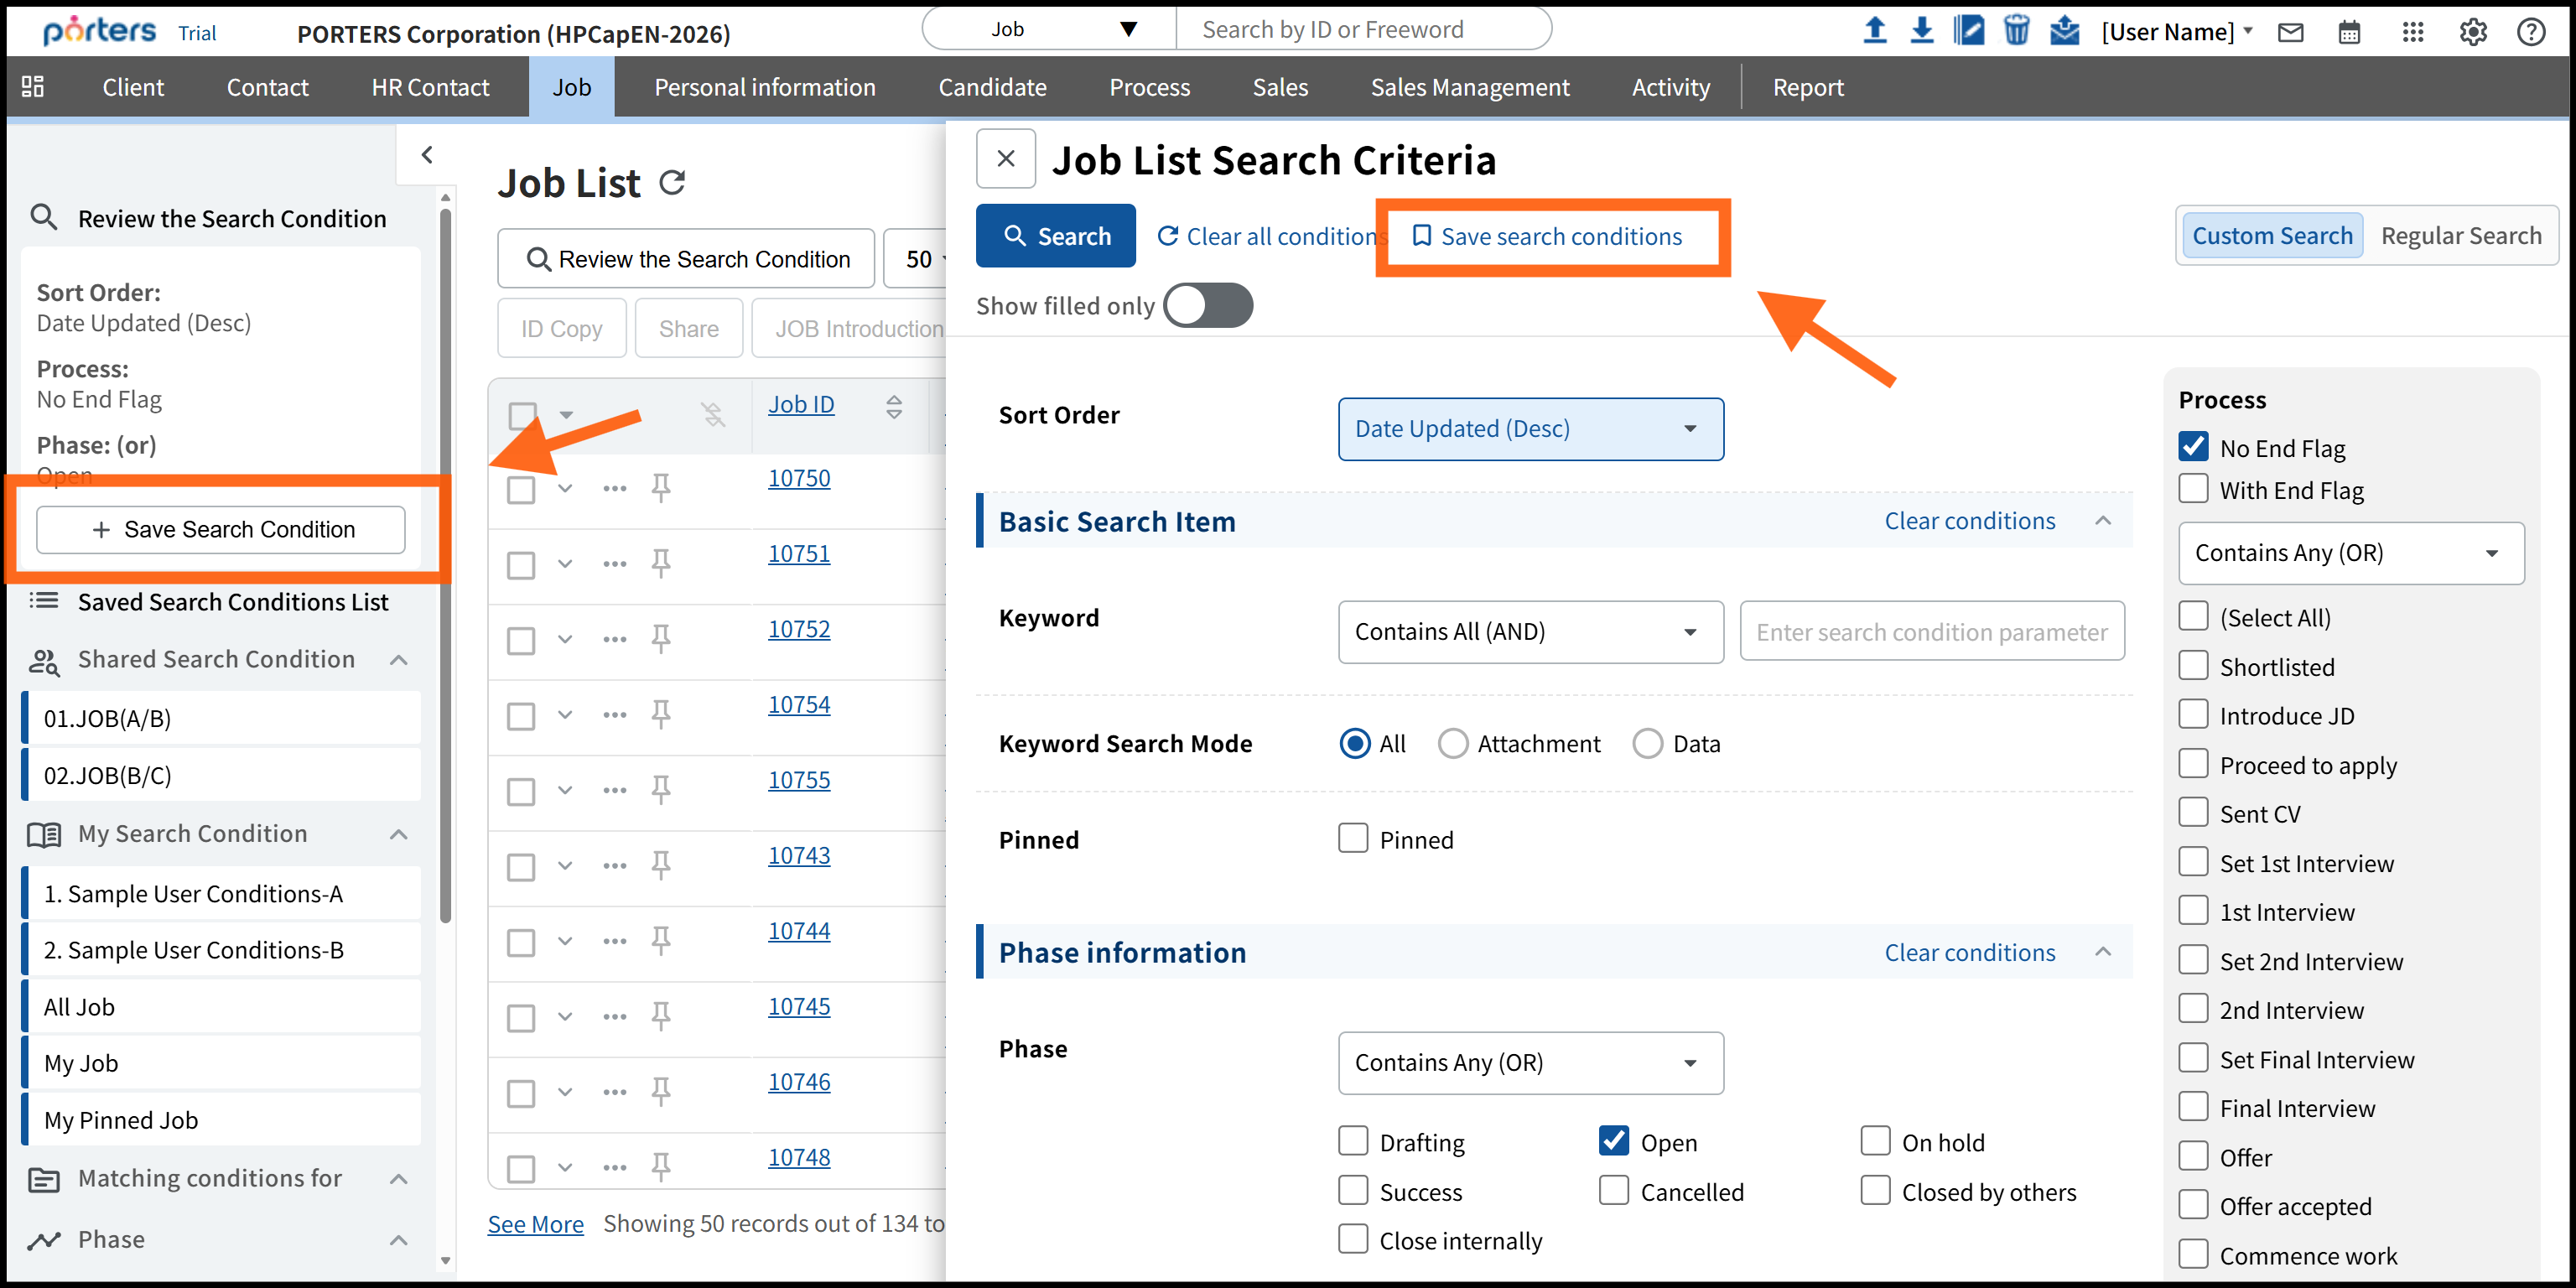
Task: Click the Keyword search parameter input field
Action: 1931,632
